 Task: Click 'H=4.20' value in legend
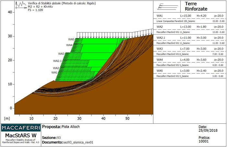coord(201,16)
